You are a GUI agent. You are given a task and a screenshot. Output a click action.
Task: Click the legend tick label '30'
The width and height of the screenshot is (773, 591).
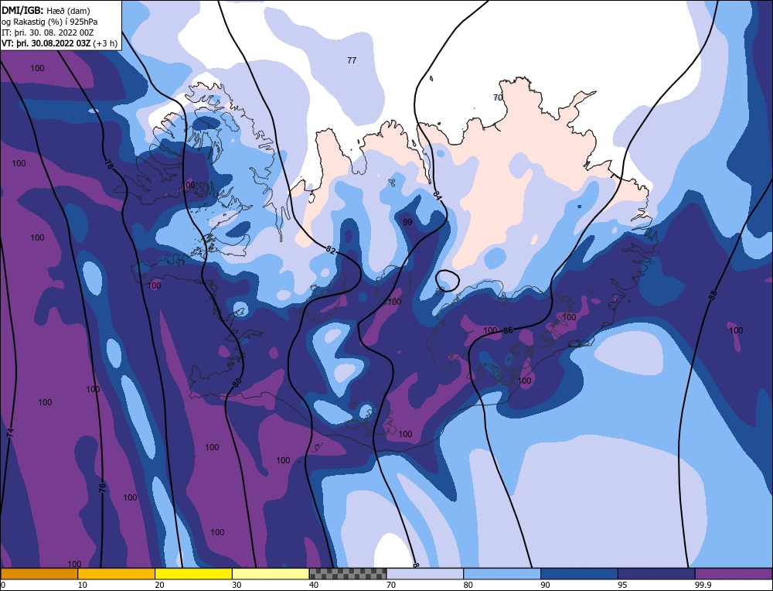pos(237,585)
